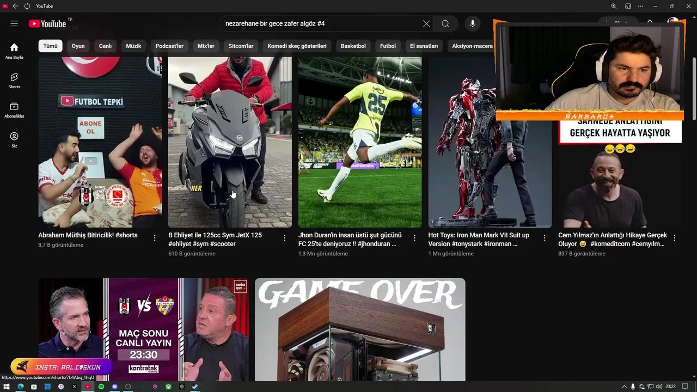Click the Cem Yılmaz'ın Anlattığı Hikaye title
Viewport: 697px width, 392px height.
[x=612, y=240]
